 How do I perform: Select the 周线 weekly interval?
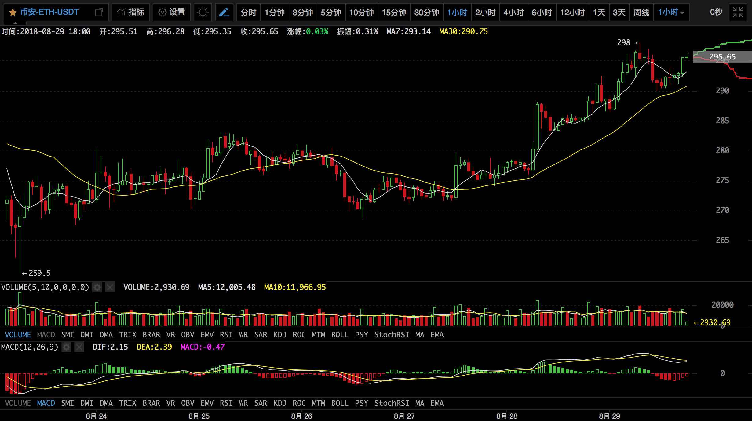tap(641, 12)
